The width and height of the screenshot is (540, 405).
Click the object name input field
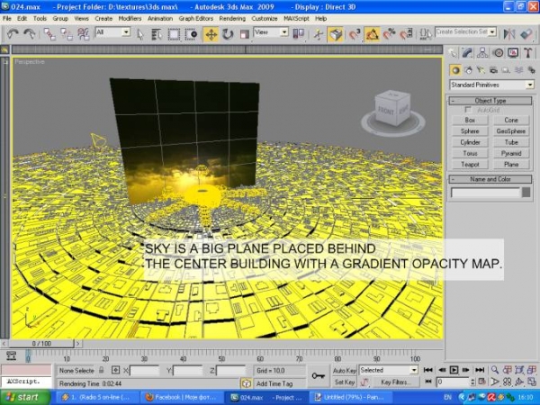click(485, 193)
